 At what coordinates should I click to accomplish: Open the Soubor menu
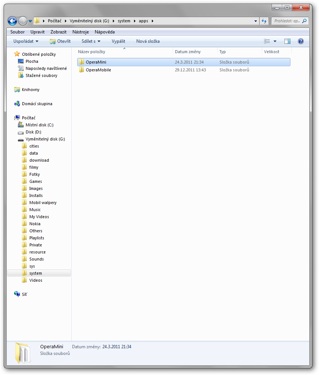(x=17, y=32)
